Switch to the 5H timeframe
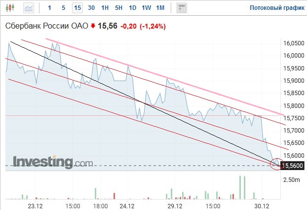The image size is (307, 210). pyautogui.click(x=118, y=8)
